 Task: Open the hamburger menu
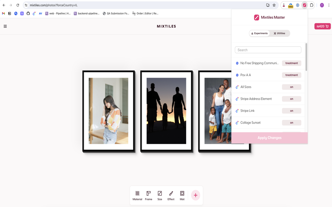point(5,26)
